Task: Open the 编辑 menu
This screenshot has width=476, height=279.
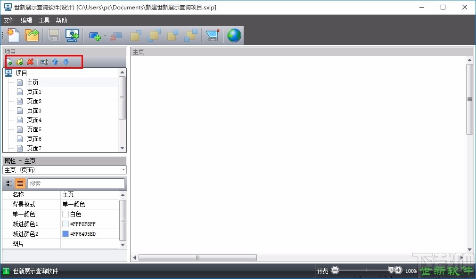Action: (x=26, y=20)
